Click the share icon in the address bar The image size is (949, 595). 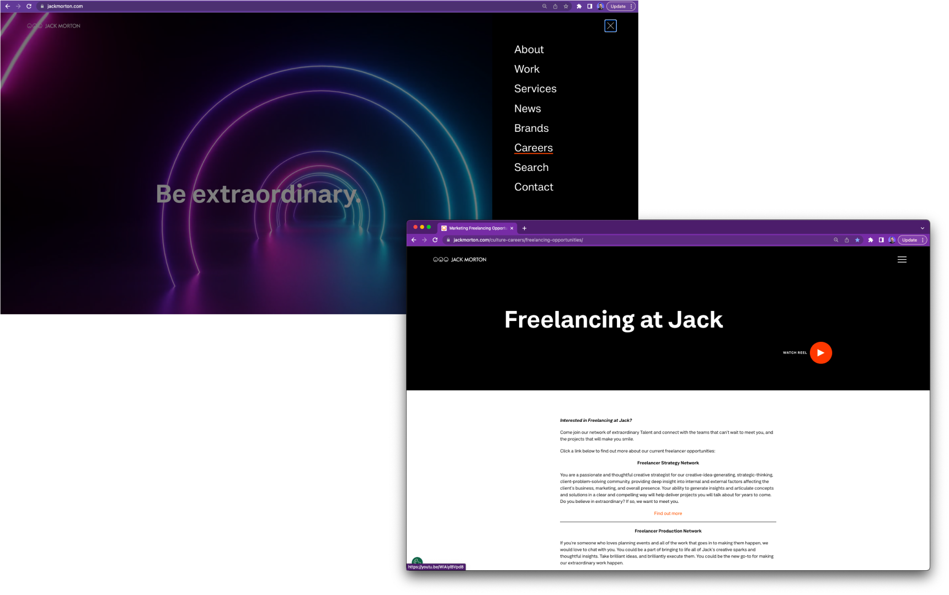coord(846,240)
